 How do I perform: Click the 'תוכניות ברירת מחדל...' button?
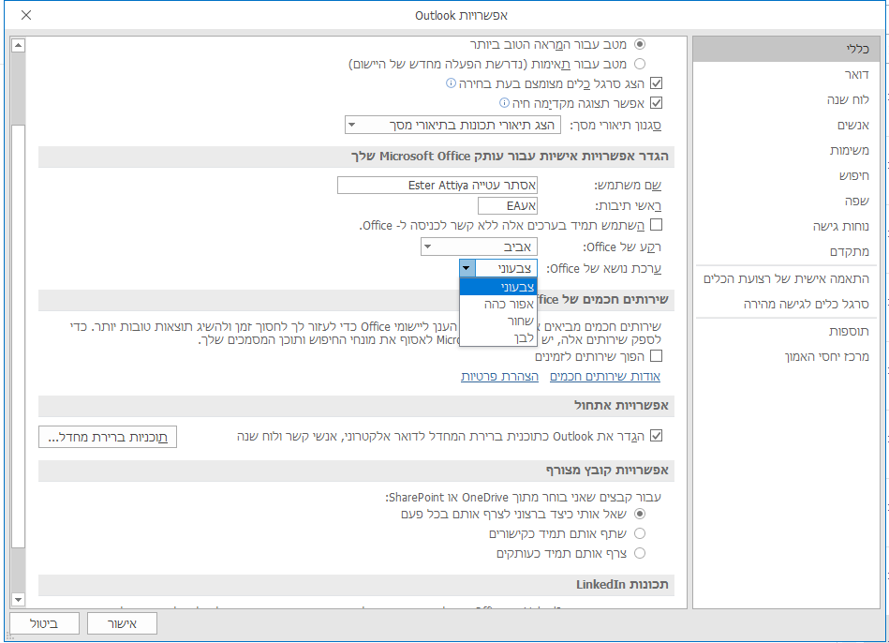pos(108,437)
